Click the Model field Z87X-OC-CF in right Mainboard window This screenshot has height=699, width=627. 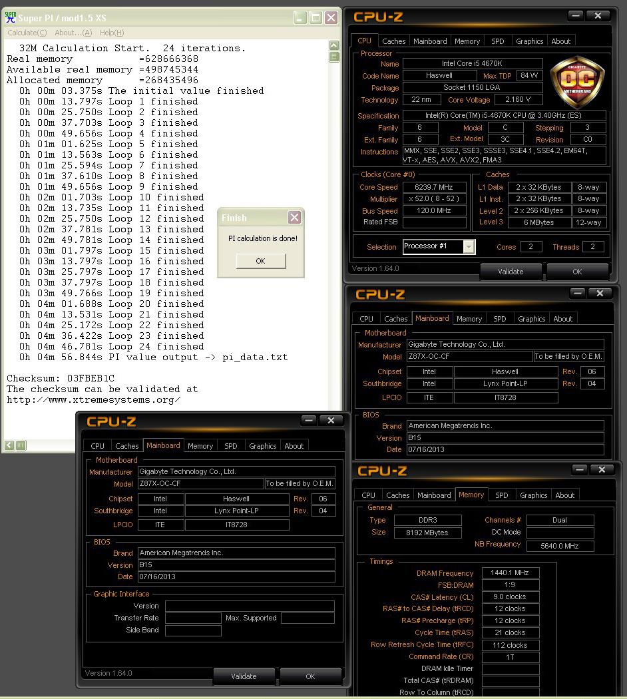[470, 356]
